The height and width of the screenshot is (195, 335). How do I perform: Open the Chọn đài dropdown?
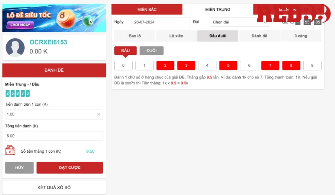(x=239, y=22)
